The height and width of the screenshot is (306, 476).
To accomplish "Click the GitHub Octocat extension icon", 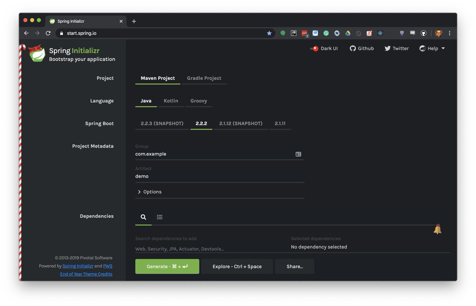I will tap(424, 33).
